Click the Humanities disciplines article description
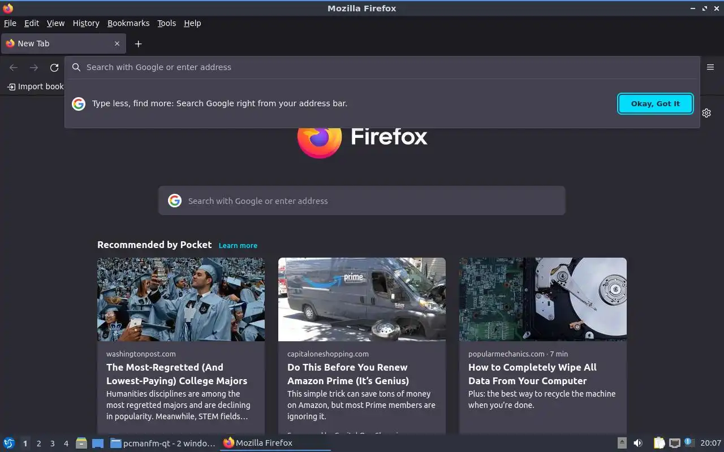This screenshot has width=724, height=452. pos(178,405)
